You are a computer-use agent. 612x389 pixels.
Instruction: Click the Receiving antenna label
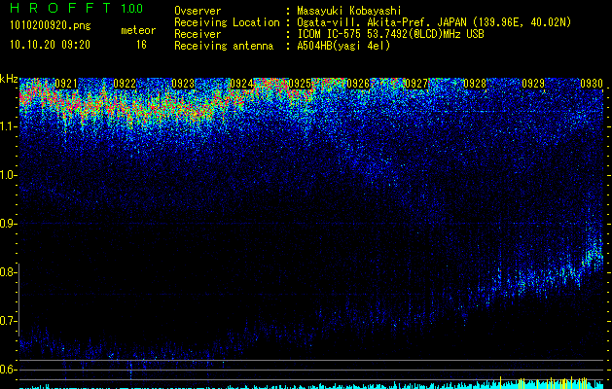[x=224, y=46]
